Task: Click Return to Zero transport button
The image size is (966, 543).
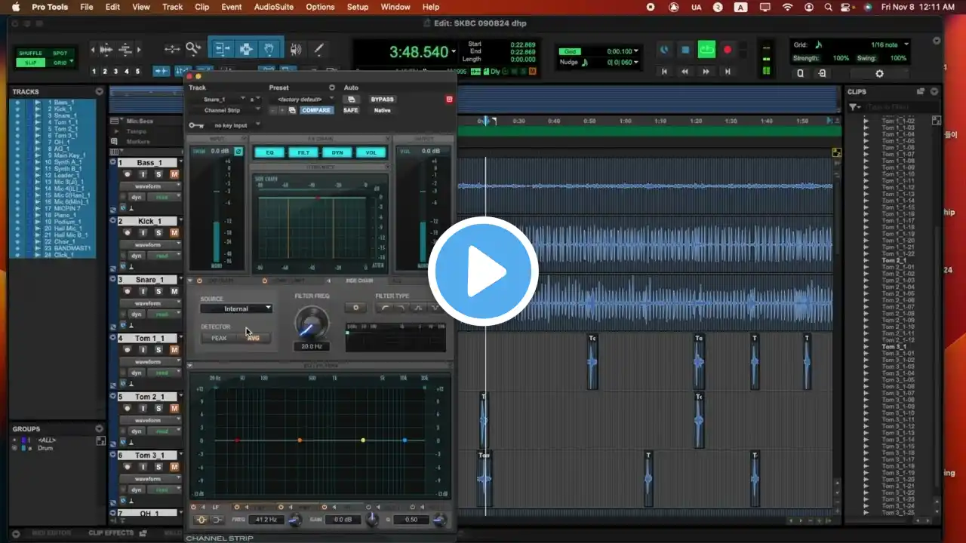Action: pos(664,72)
